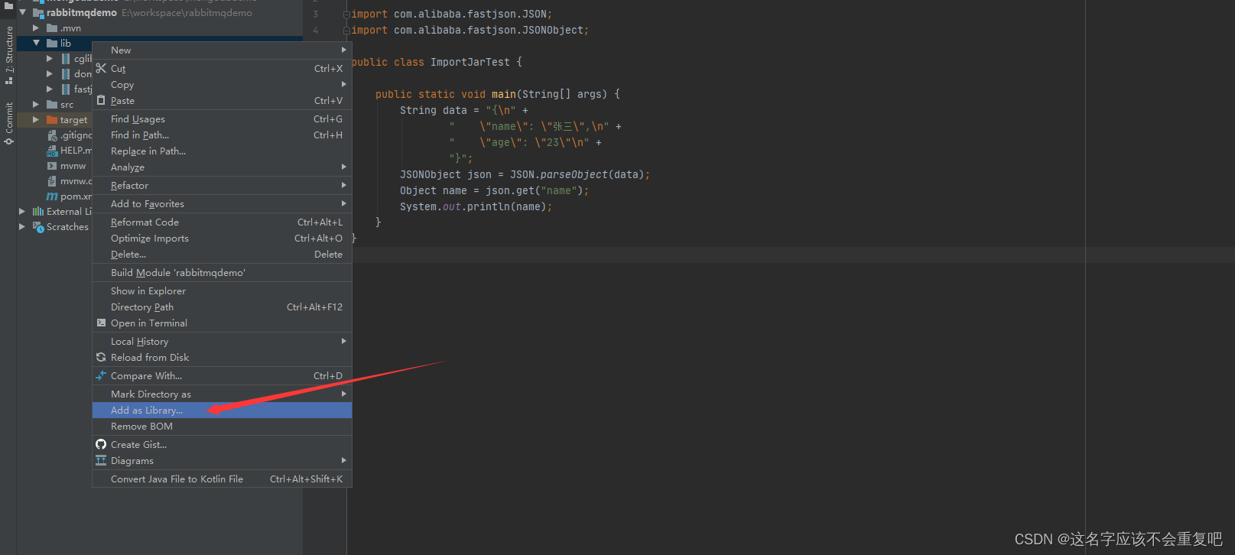Viewport: 1235px width, 555px height.
Task: Select Reformat Code menu entry
Action: pyautogui.click(x=222, y=222)
